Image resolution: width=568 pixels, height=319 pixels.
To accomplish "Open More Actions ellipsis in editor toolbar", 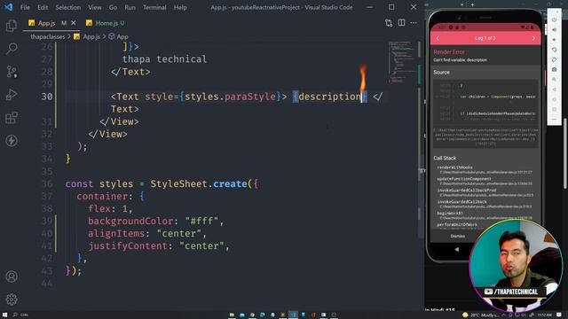I will coord(414,23).
